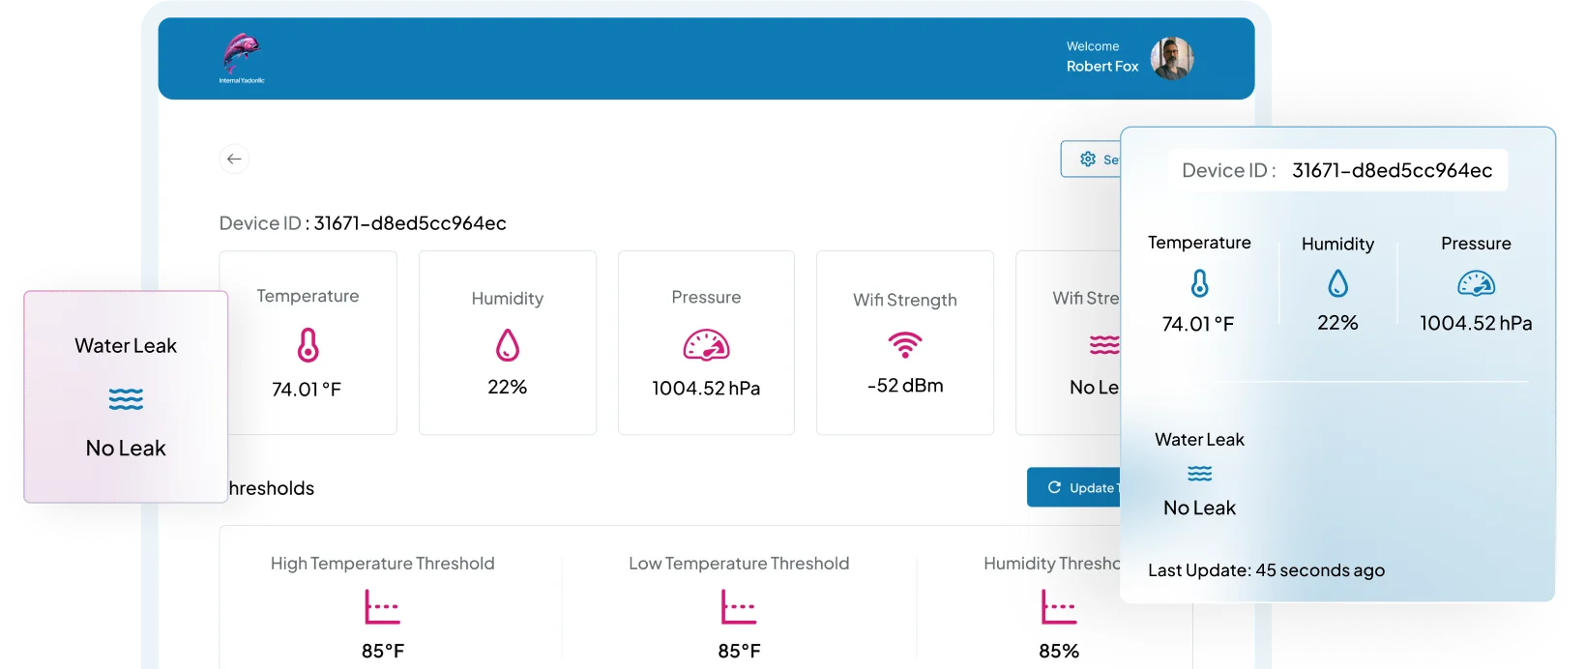Click the Low Temperature Threshold chart icon

pyautogui.click(x=739, y=607)
